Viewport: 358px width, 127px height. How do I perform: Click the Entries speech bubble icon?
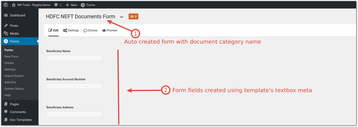[x=85, y=30]
